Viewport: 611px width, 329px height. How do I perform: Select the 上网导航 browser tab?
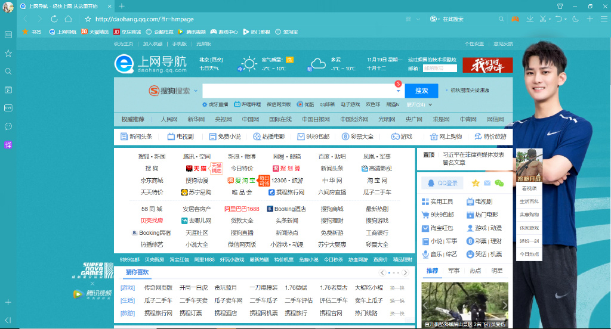pos(64,6)
